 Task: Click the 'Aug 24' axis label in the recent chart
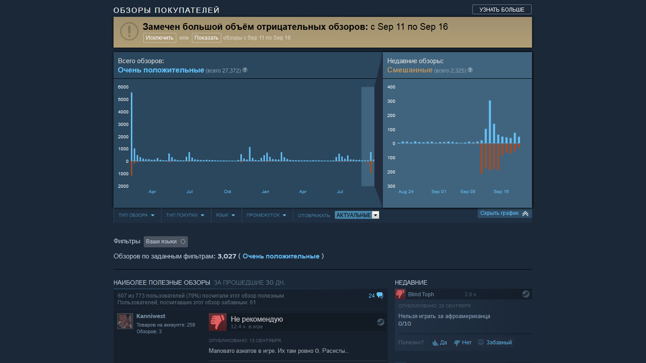tap(406, 192)
